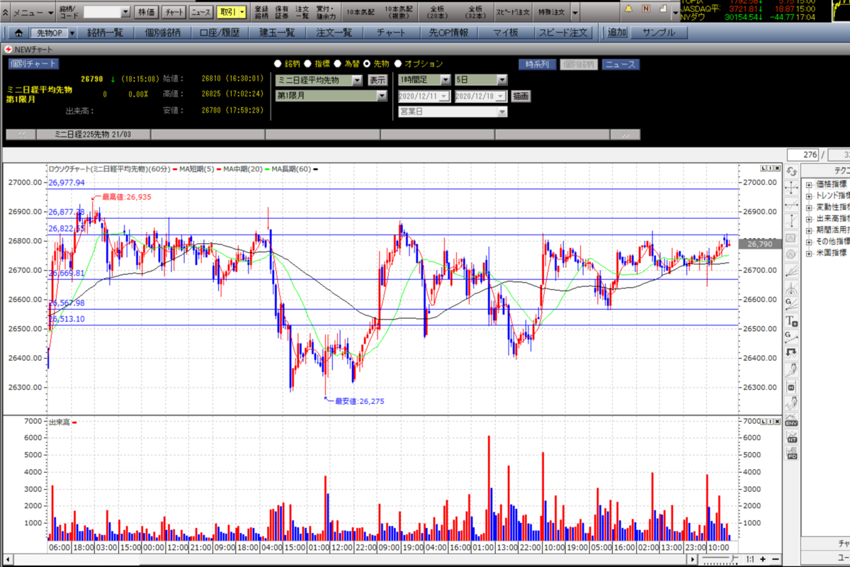
Task: Open the stock code dropdown arrow
Action: (x=126, y=12)
